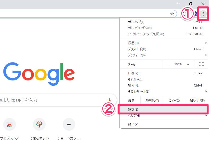Open the ウェブストア shortcut icon
Image resolution: width=209 pixels, height=150 pixels.
[x=10, y=124]
